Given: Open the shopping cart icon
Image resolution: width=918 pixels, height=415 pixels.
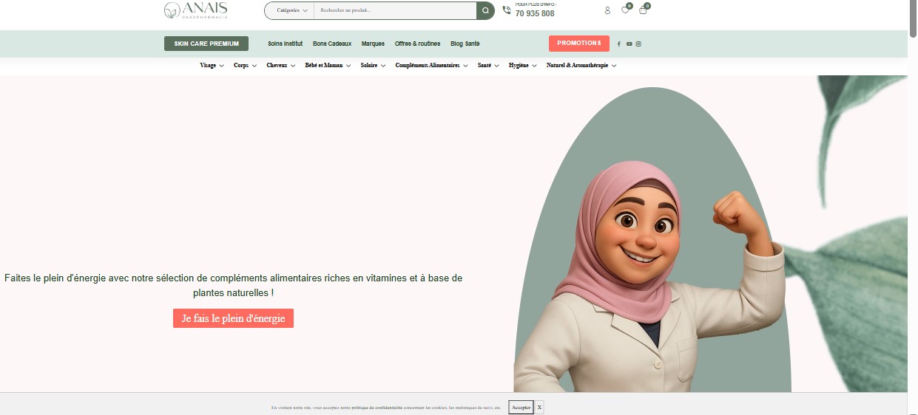Looking at the screenshot, I should coord(643,10).
